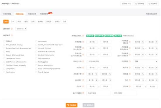Select the 意大利 marketplace
Image resolution: width=161 pixels, height=108 pixels.
[40, 22]
